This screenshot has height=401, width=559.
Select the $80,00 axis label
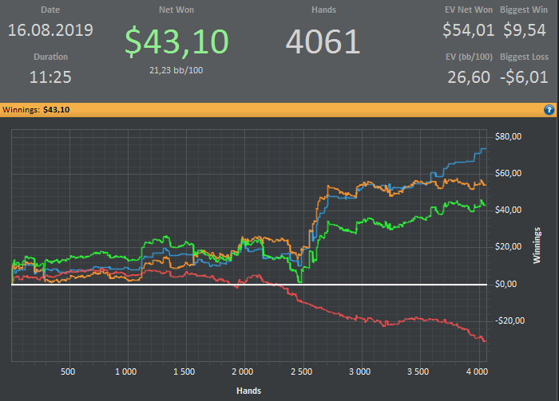click(x=508, y=136)
